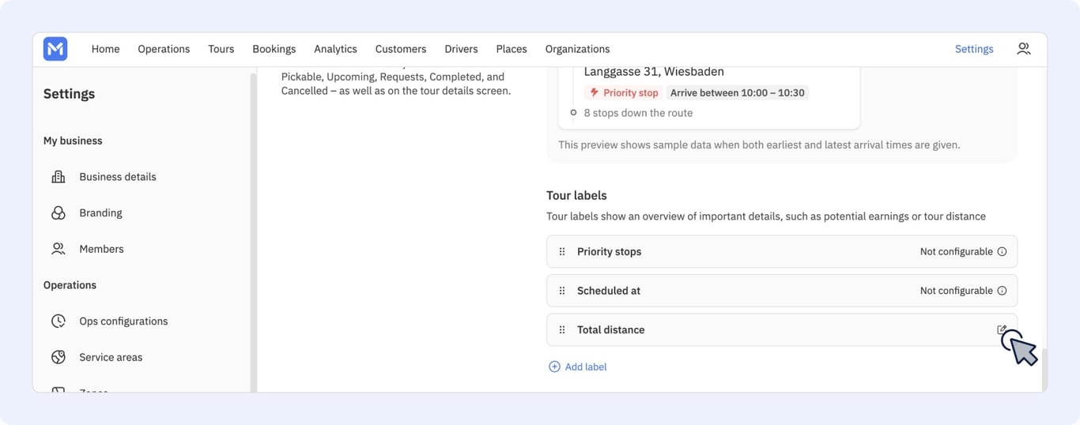1080x425 pixels.
Task: Click the app logo icon
Action: pyautogui.click(x=55, y=49)
